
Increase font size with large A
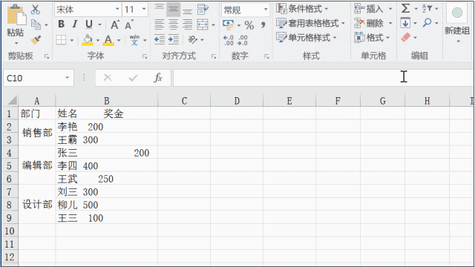click(115, 24)
